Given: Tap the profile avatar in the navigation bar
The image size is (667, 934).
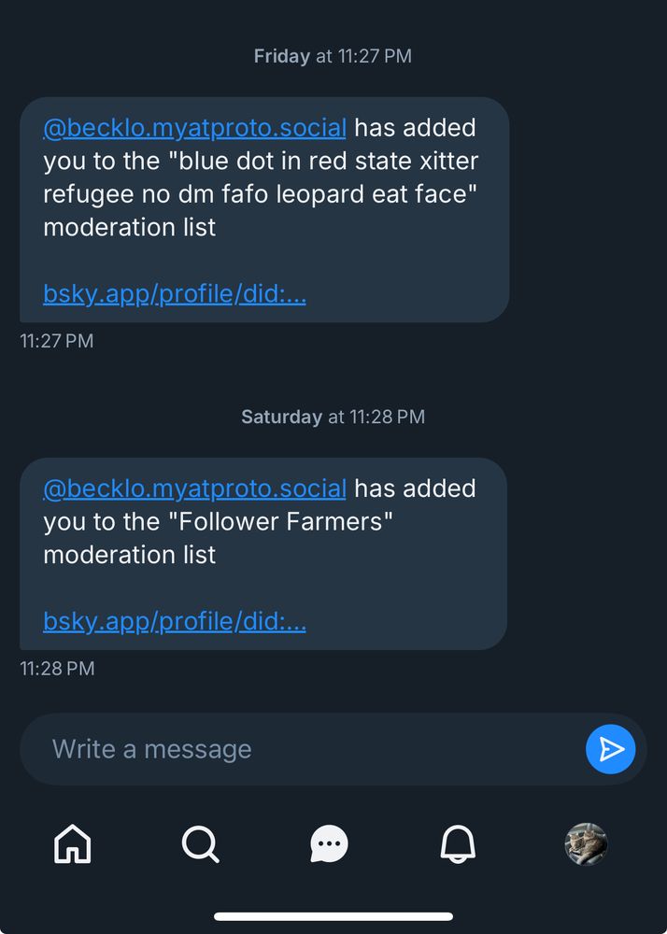Looking at the screenshot, I should [x=586, y=843].
